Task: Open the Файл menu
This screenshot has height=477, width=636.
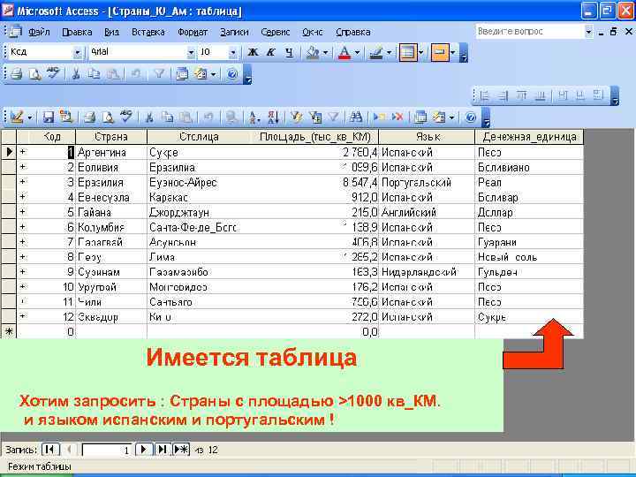Action: [39, 32]
